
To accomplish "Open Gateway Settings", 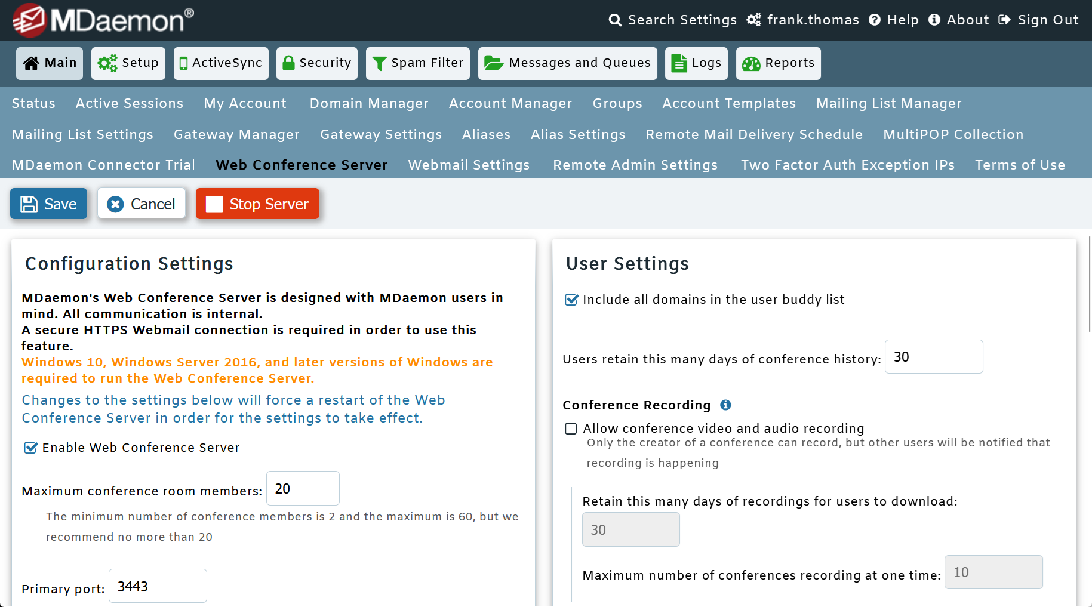I will click(x=381, y=134).
